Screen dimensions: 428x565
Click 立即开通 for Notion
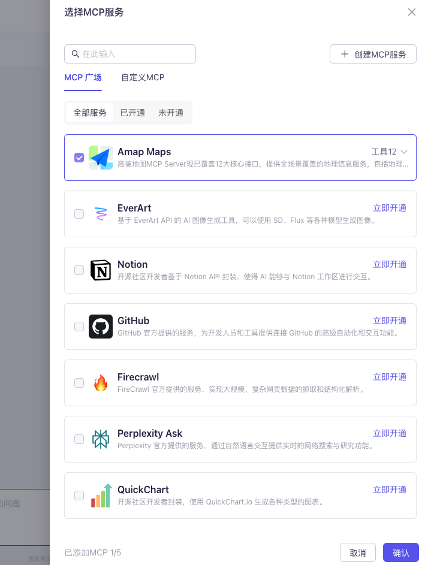[390, 264]
